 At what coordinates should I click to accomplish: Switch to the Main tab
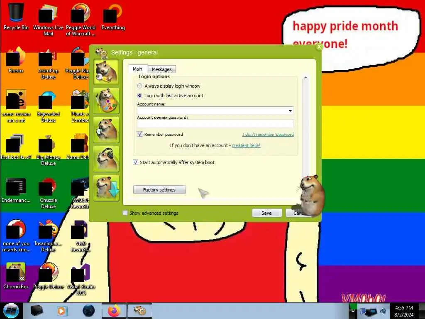[x=138, y=69]
